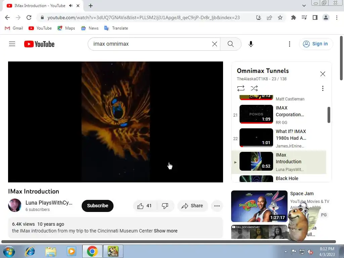The height and width of the screenshot is (258, 344).
Task: Open the taskbar clock
Action: point(327,252)
